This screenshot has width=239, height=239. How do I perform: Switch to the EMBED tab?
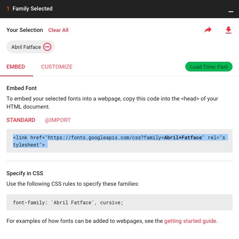[16, 67]
